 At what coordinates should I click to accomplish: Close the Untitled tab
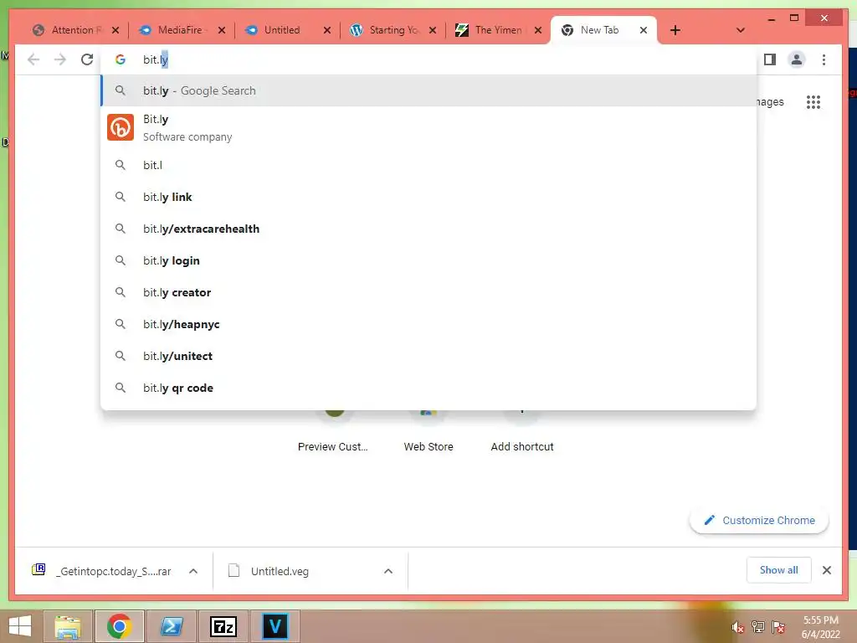pos(327,30)
